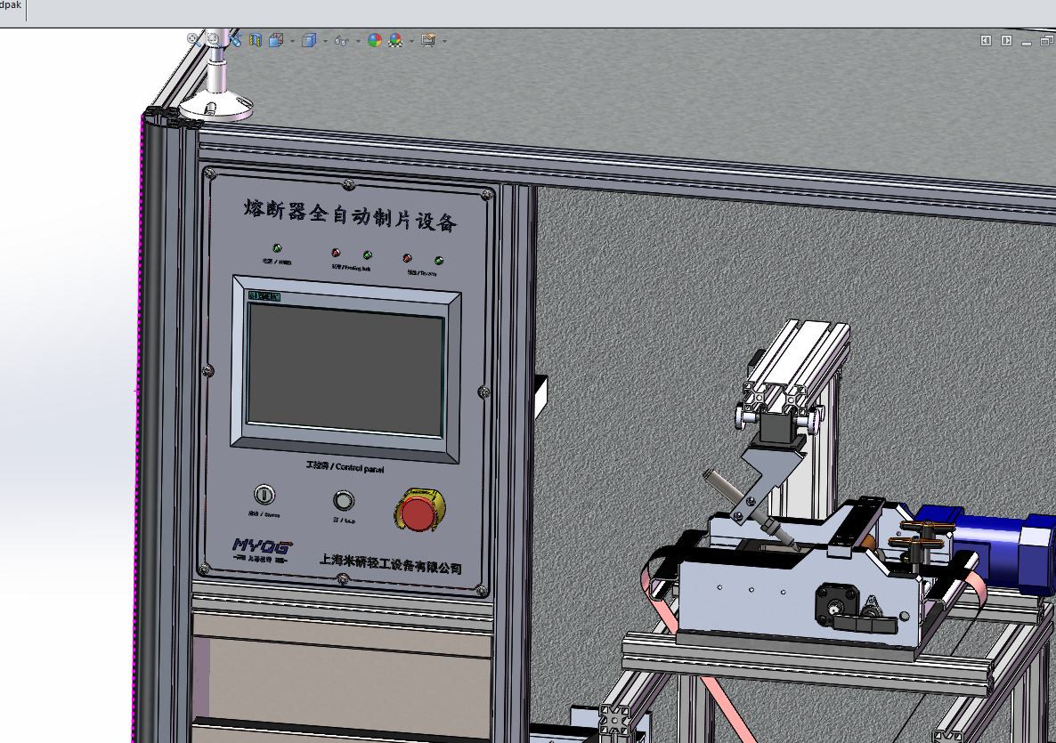
Task: Open Edit Appearance color ball
Action: 375,40
